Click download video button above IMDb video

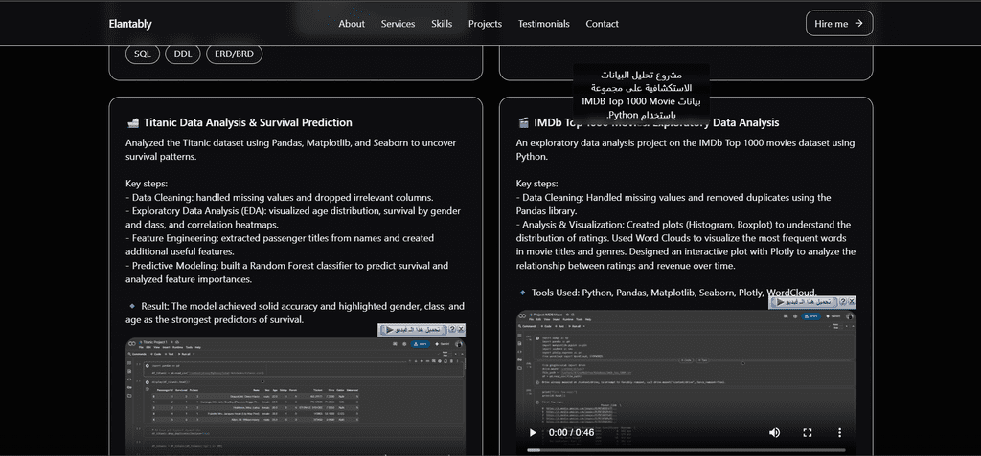tap(803, 302)
